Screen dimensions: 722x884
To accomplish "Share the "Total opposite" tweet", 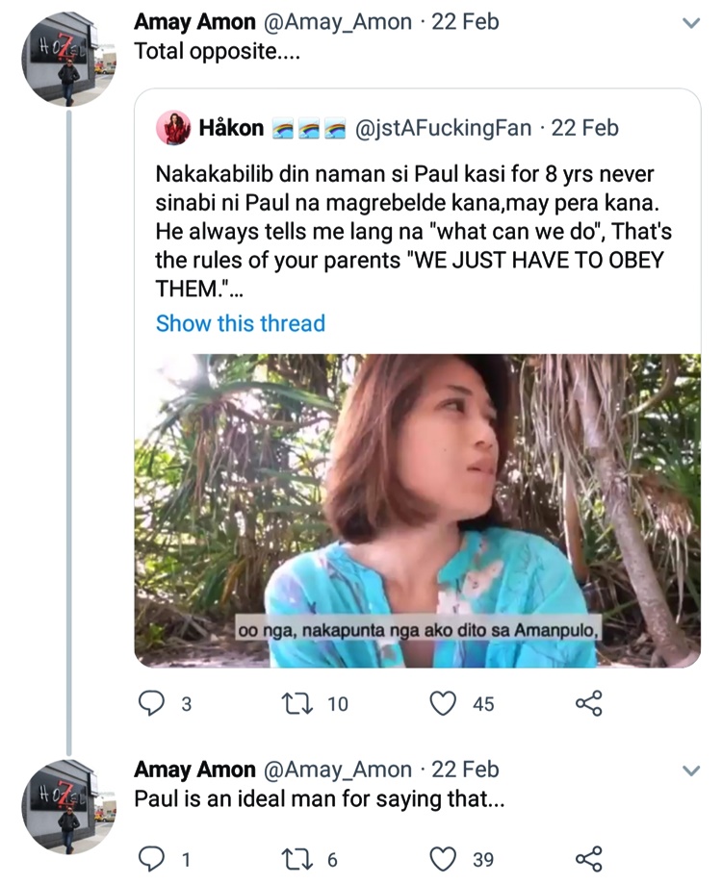I will 589,703.
